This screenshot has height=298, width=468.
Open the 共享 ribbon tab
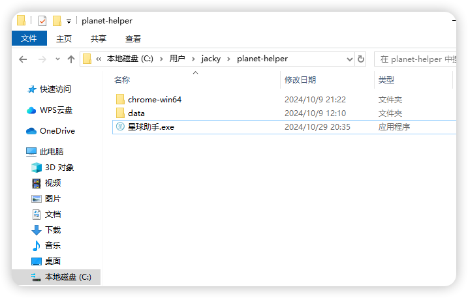[x=99, y=38]
